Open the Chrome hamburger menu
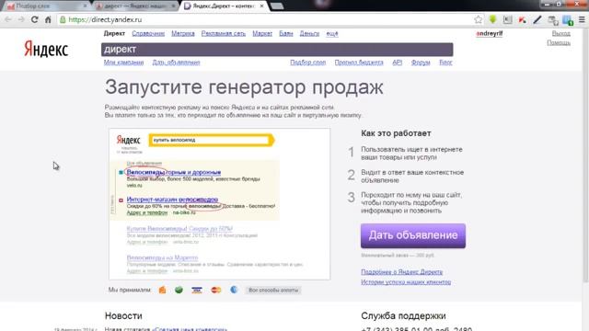The width and height of the screenshot is (589, 331). (x=582, y=19)
